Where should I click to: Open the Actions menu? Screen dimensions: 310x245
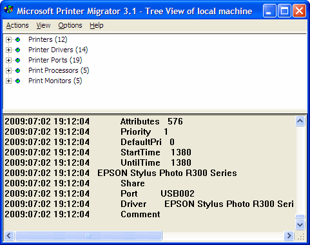[x=17, y=25]
